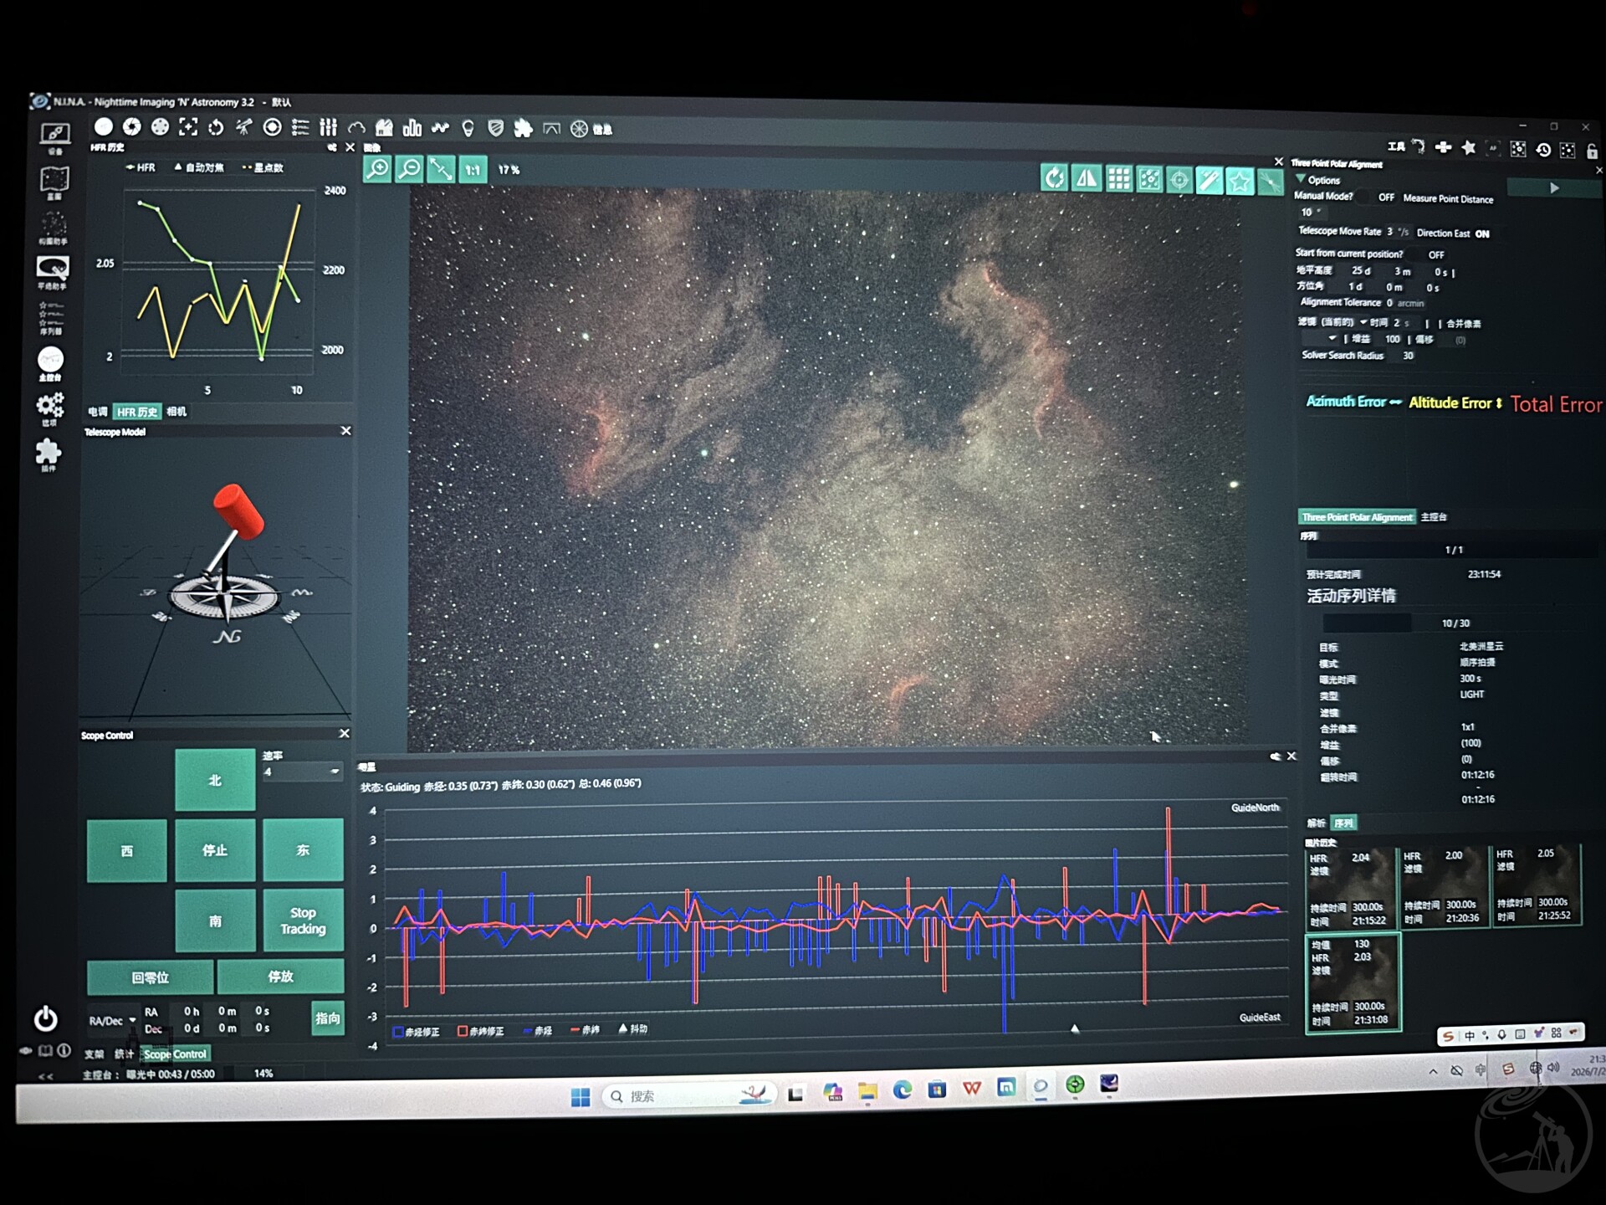Click the flip image mirror icon

(x=1086, y=178)
